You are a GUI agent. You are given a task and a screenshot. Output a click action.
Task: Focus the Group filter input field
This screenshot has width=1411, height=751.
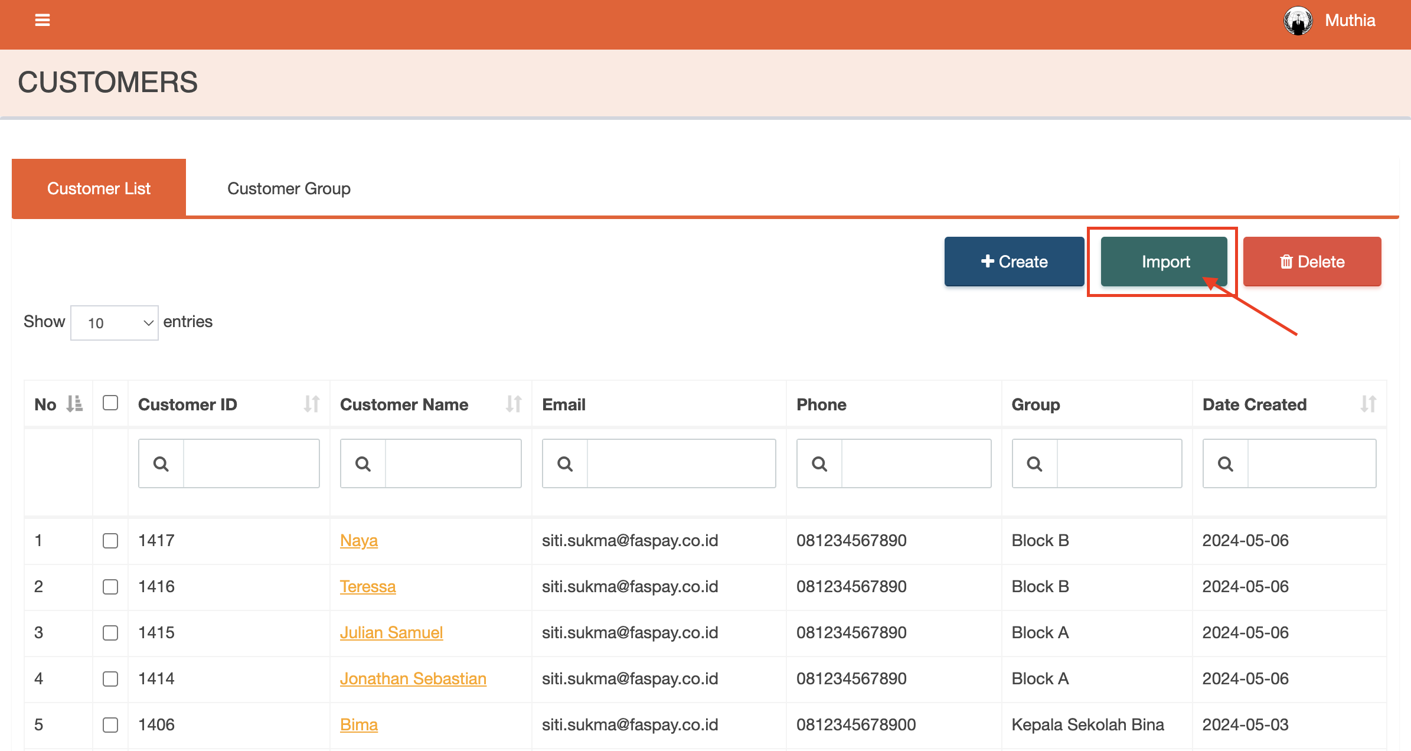[1119, 464]
